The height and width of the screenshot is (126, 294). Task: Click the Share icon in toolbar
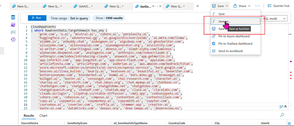tap(235, 6)
